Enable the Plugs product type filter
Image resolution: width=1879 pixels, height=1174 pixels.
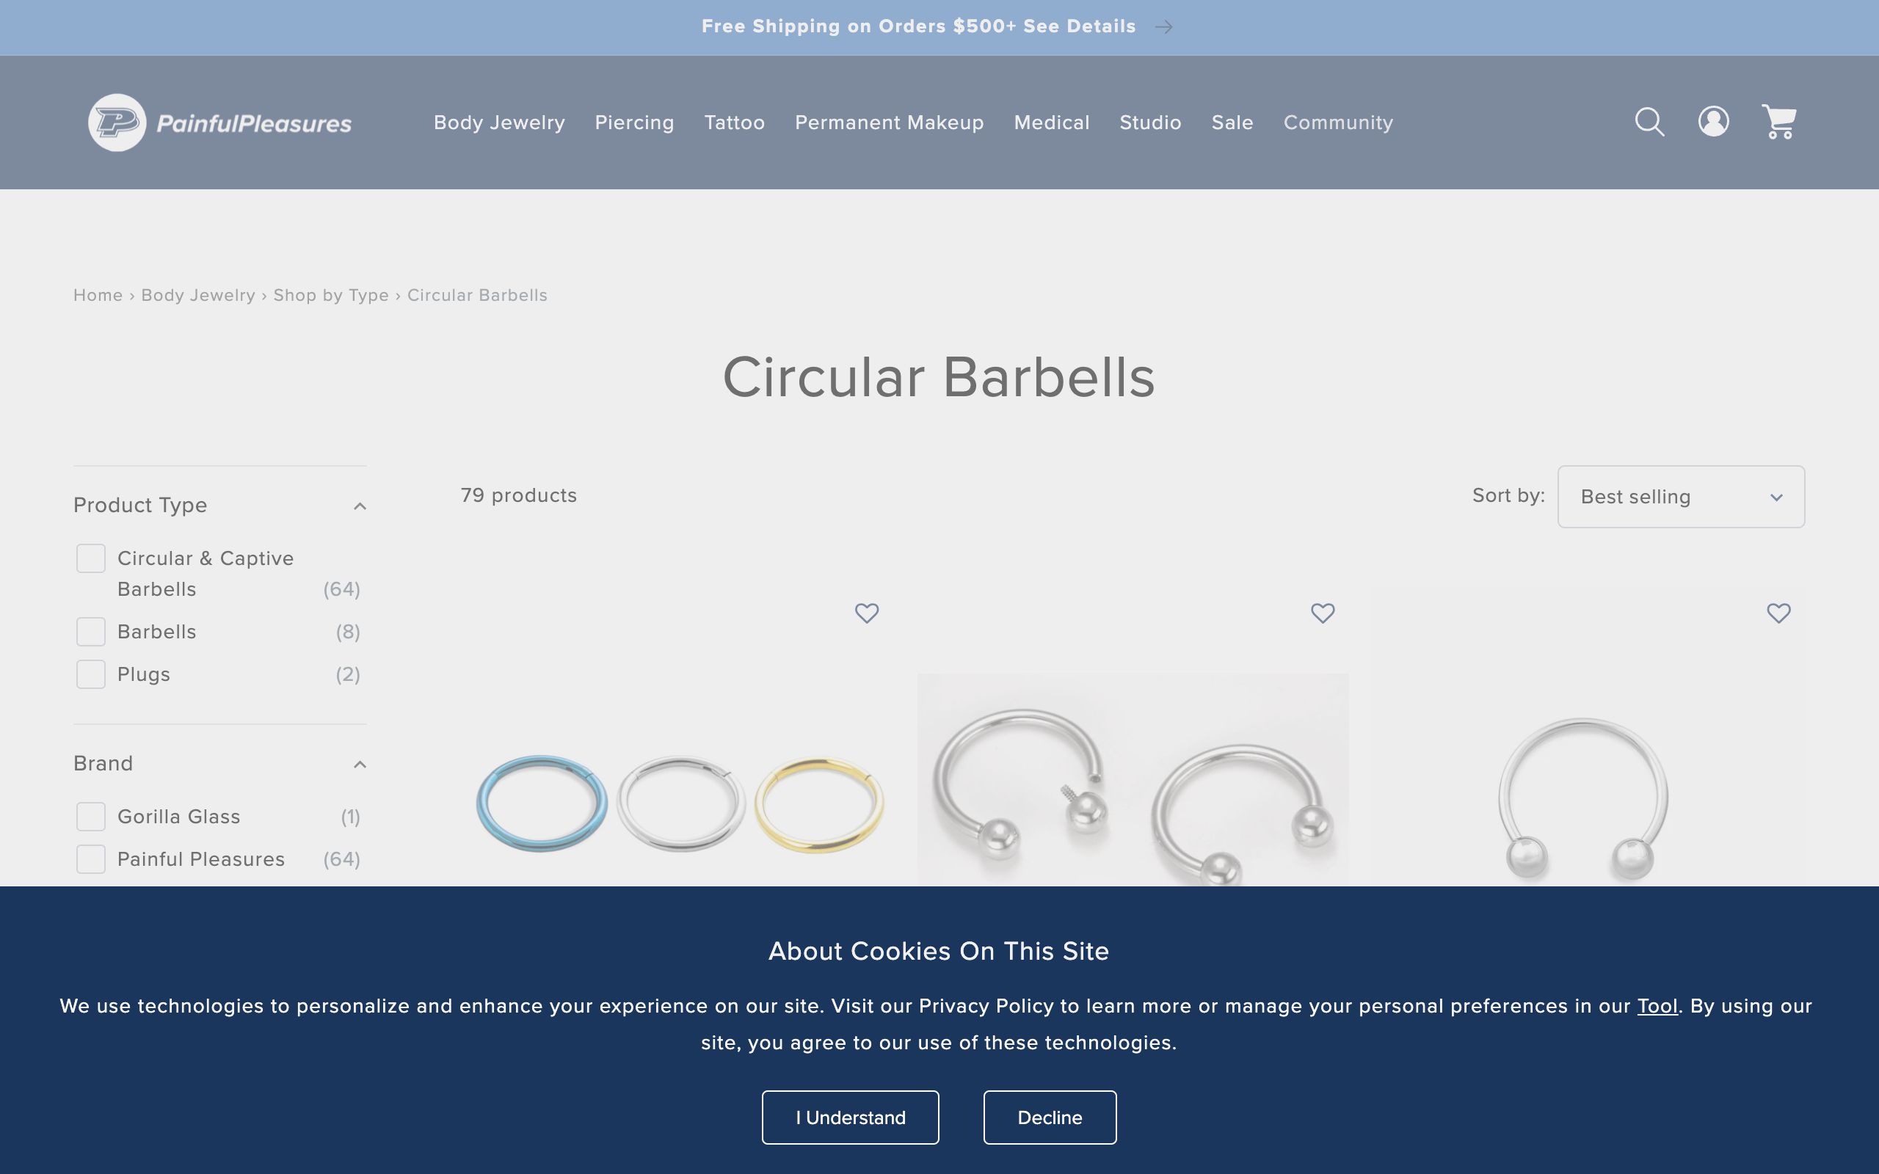(x=91, y=674)
